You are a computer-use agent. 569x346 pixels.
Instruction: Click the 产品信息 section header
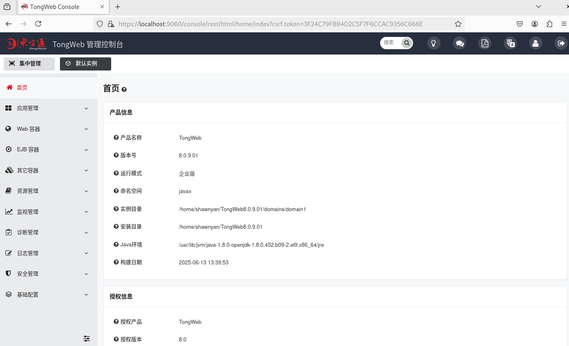pyautogui.click(x=121, y=112)
